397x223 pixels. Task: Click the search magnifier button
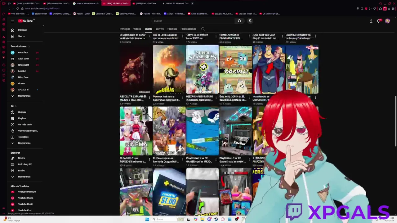point(239,21)
